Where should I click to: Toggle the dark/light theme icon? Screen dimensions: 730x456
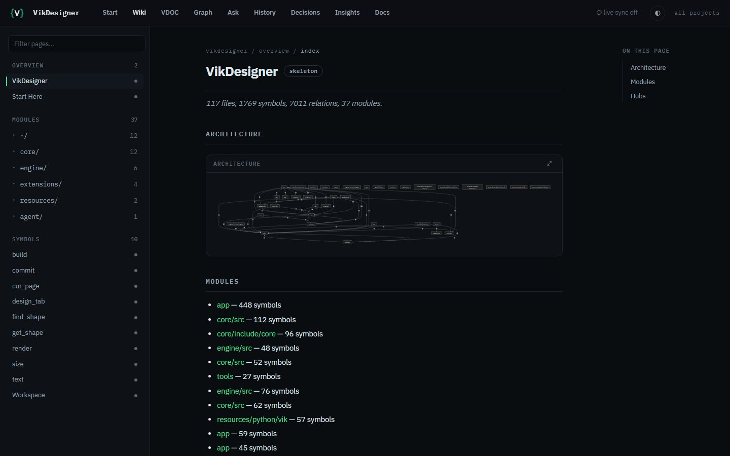658,13
